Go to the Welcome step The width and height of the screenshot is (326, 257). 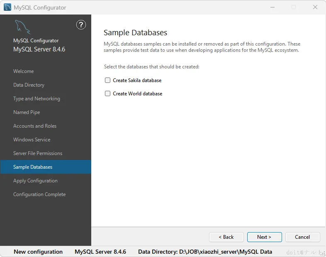24,71
